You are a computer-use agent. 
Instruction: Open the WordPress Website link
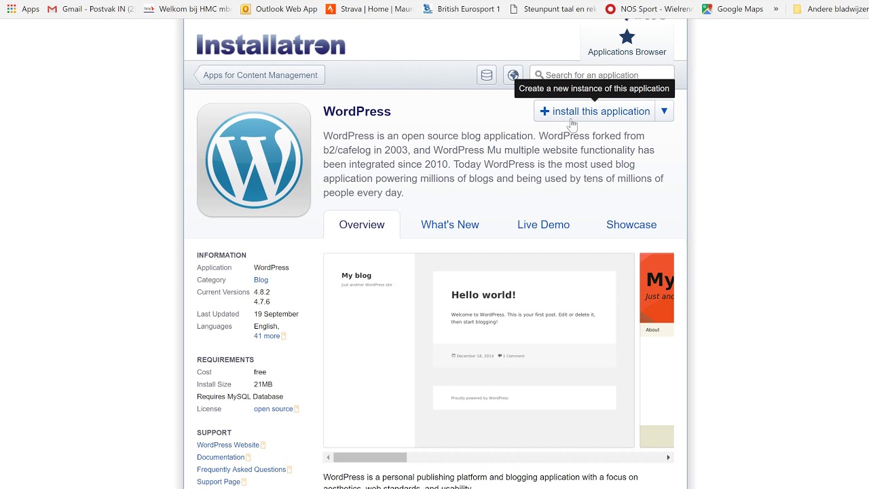[x=228, y=445]
